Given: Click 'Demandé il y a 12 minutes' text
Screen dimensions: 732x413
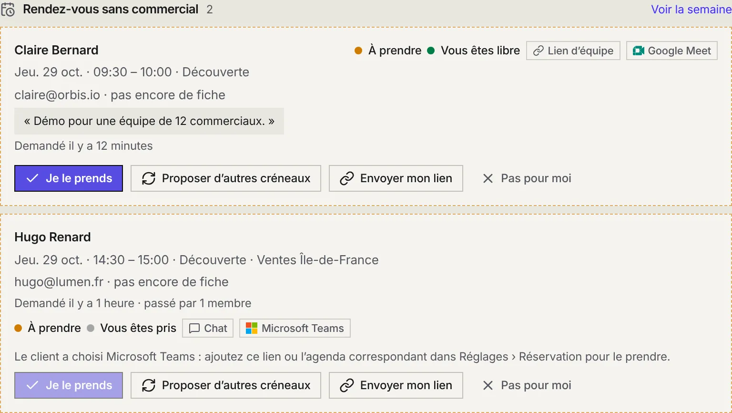Looking at the screenshot, I should pyautogui.click(x=83, y=146).
